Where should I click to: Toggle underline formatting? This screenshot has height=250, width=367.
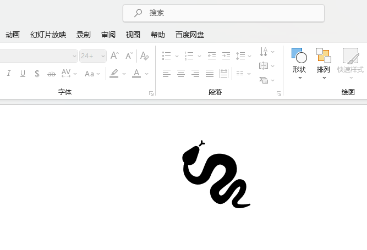coord(23,74)
